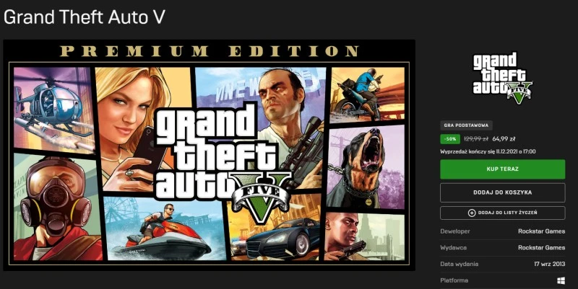Viewport: 578px width, 289px height.
Task: Select the GRA PODSTAWOWA tag
Action: pos(466,125)
